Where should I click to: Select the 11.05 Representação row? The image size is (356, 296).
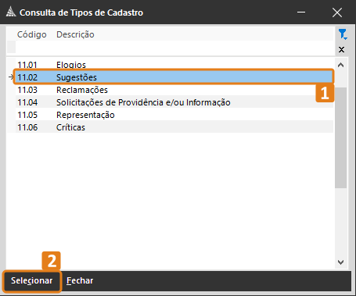pos(174,115)
